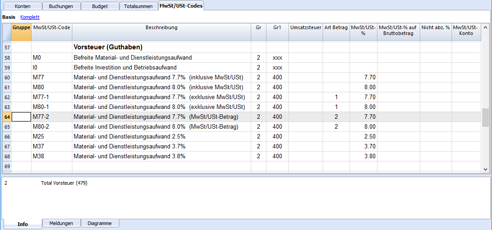Click the scroll down arrow of table
Screen dimensions: 492x230
click(x=485, y=169)
